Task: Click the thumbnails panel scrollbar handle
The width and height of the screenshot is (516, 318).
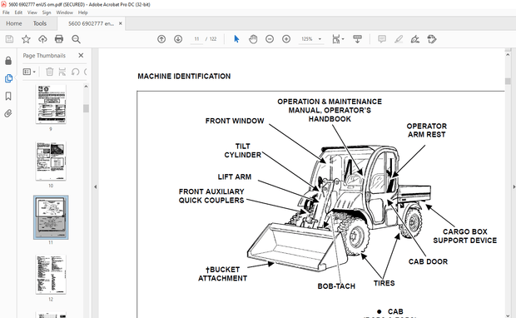Action: pyautogui.click(x=86, y=108)
